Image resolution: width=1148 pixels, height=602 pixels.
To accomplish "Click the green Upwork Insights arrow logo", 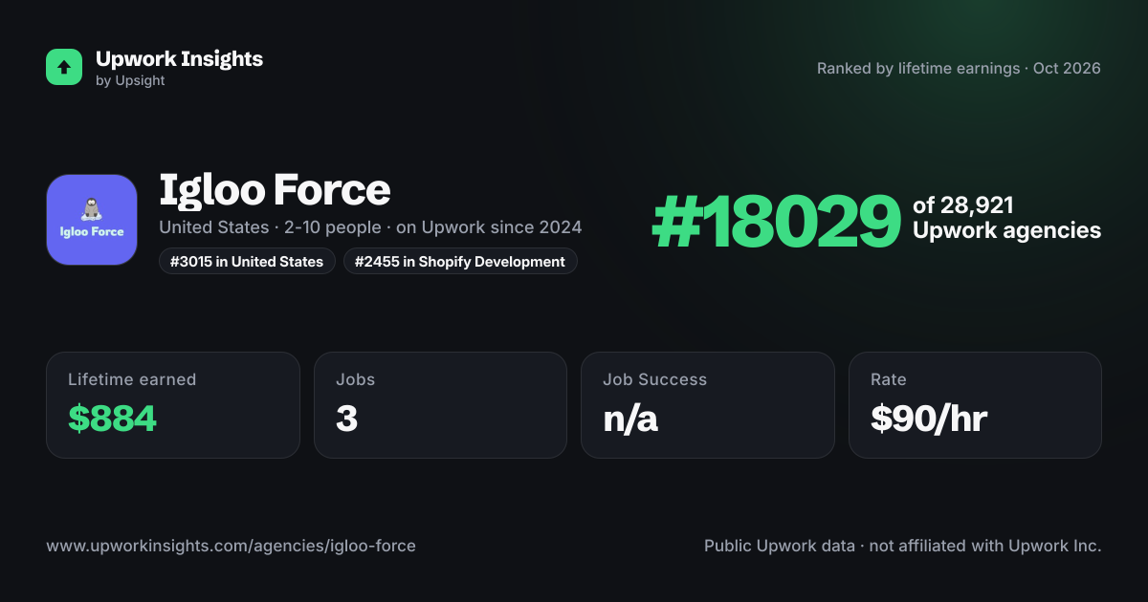I will click(64, 67).
